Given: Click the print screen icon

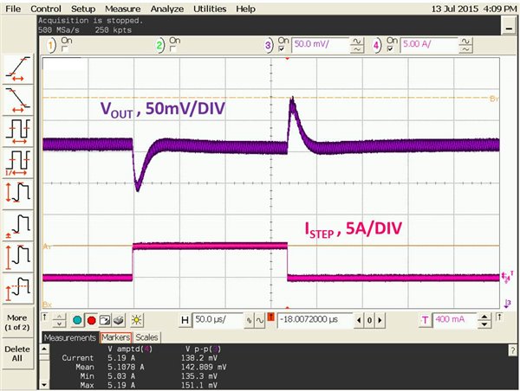Looking at the screenshot, I should tap(120, 320).
